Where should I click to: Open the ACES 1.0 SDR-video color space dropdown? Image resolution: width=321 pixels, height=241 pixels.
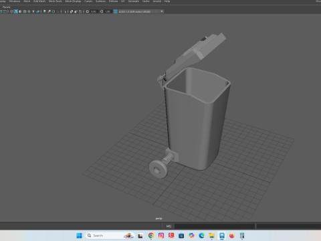point(141,11)
